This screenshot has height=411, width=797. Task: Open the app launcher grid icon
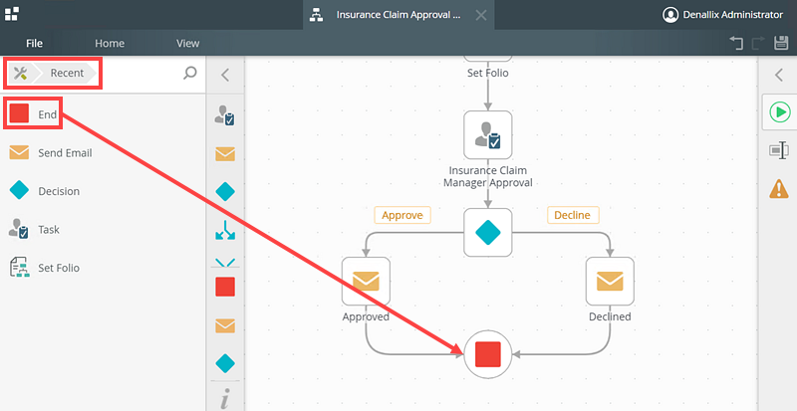click(x=12, y=14)
